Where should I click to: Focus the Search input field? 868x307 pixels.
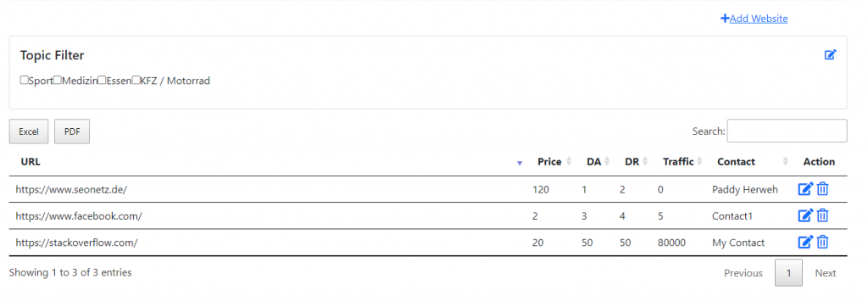click(787, 131)
